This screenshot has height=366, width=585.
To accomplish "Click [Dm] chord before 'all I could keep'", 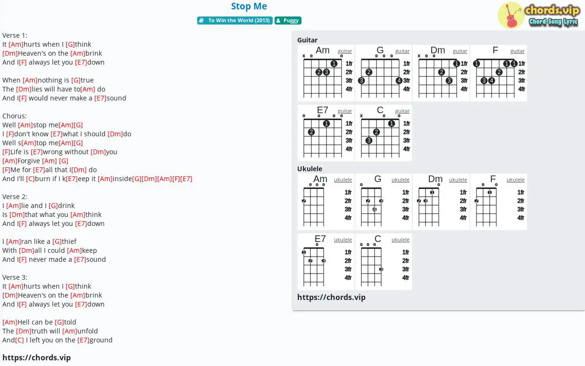I will pos(26,250).
